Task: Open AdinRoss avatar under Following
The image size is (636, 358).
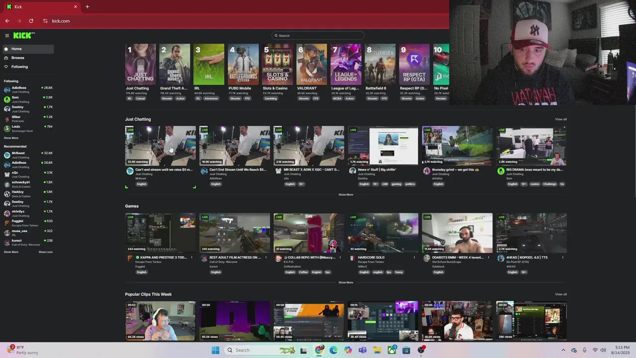Action: tap(7, 89)
